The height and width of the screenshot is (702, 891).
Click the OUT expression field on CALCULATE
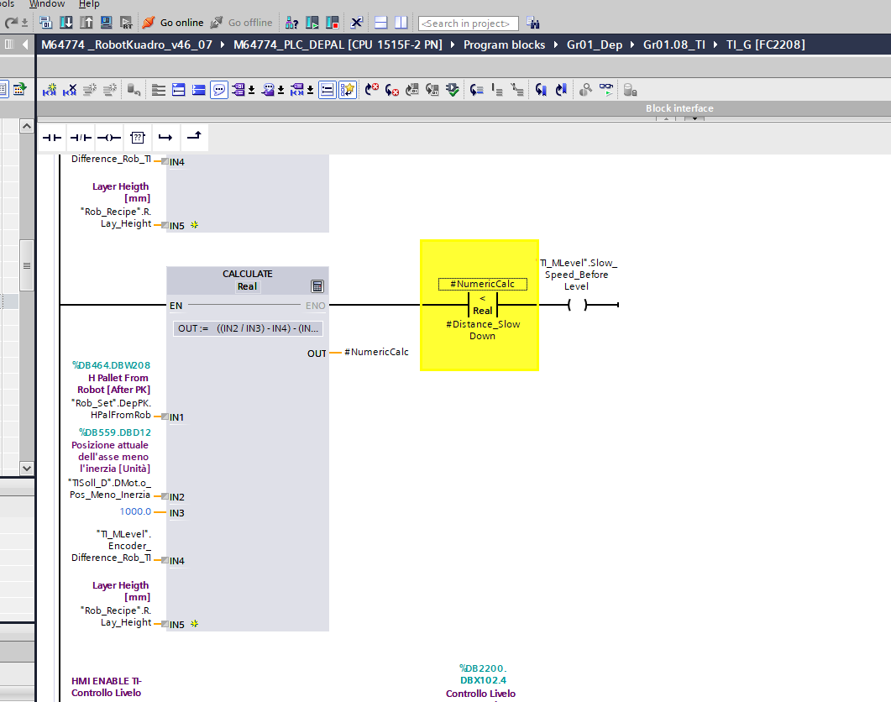[249, 328]
